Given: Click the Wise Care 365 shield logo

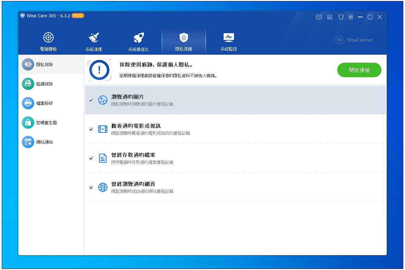Looking at the screenshot, I should [22, 16].
